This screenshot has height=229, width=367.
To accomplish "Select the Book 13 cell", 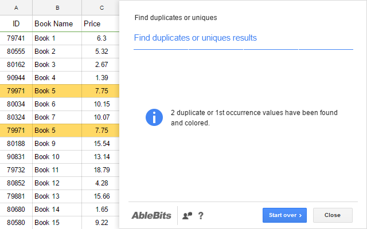I will 57,196.
